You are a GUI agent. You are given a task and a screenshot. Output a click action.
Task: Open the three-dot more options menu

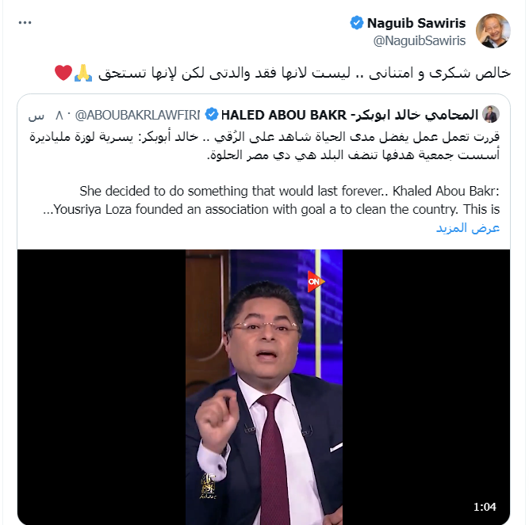pyautogui.click(x=25, y=22)
